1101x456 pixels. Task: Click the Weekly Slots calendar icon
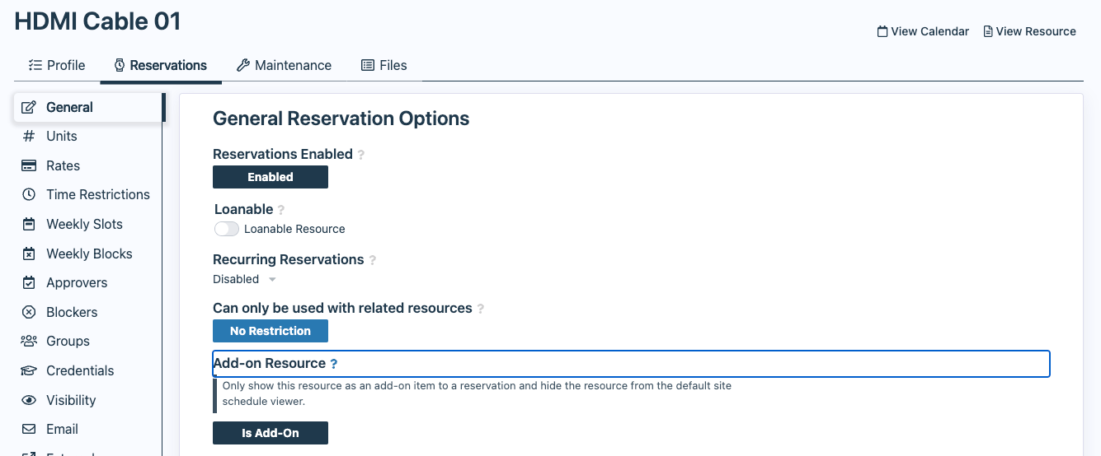click(29, 224)
